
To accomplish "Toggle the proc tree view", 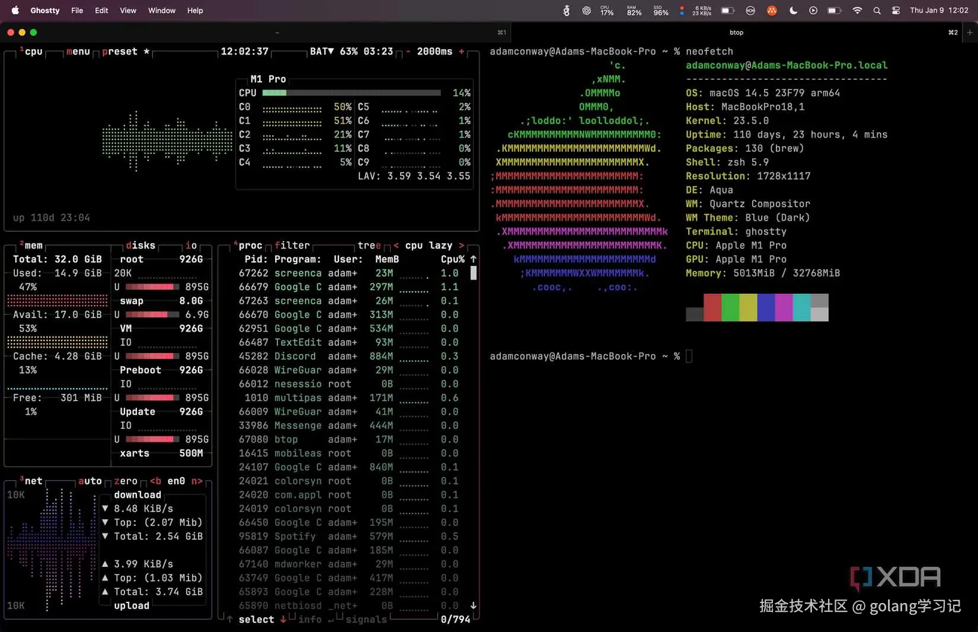I will click(x=369, y=245).
